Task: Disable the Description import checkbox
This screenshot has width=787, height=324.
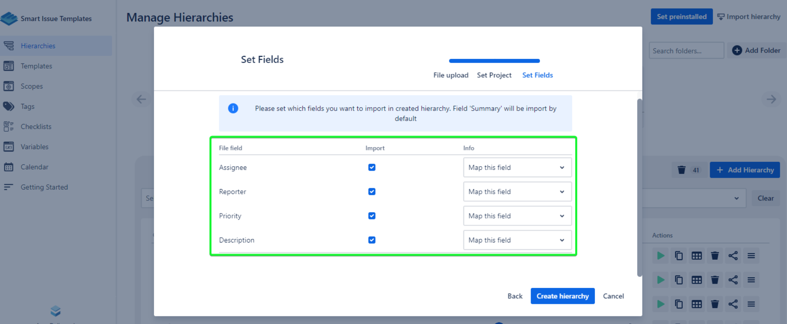Action: tap(372, 240)
